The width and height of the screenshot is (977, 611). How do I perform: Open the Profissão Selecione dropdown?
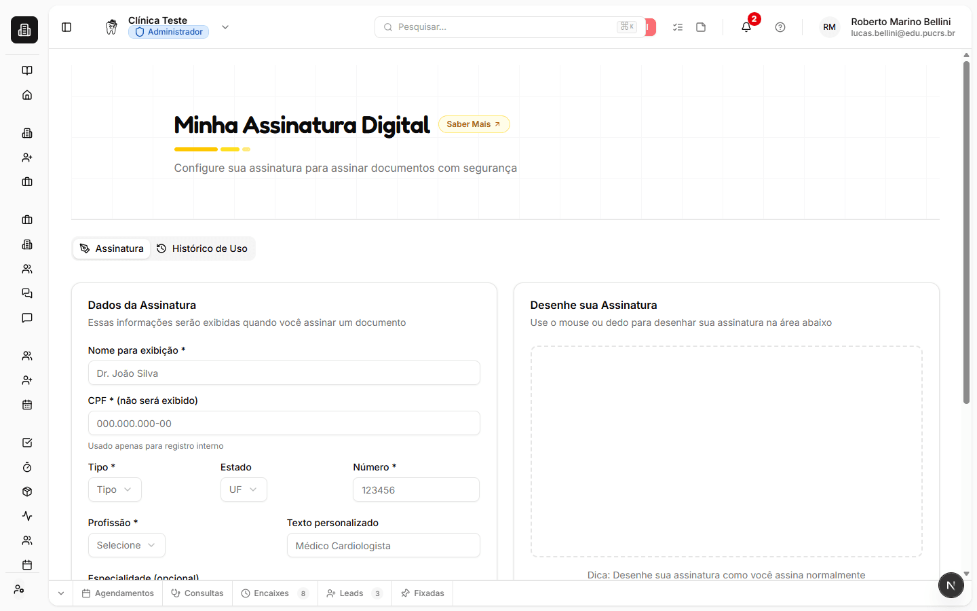[126, 545]
